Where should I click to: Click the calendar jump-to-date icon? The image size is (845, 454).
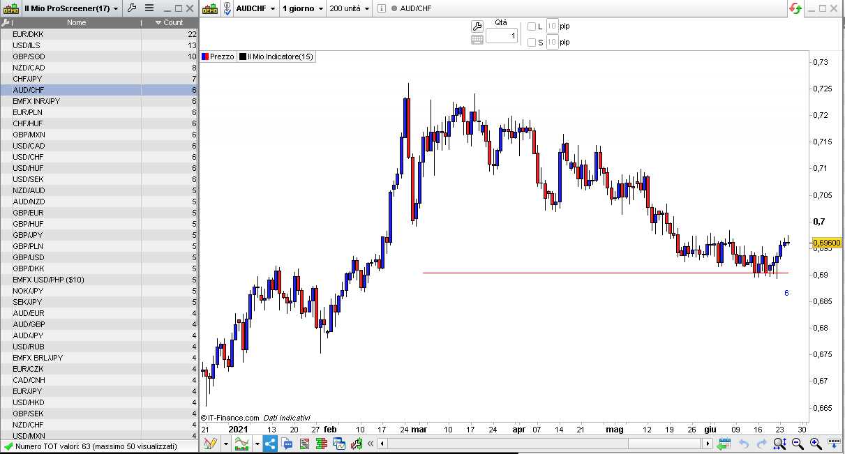click(724, 444)
